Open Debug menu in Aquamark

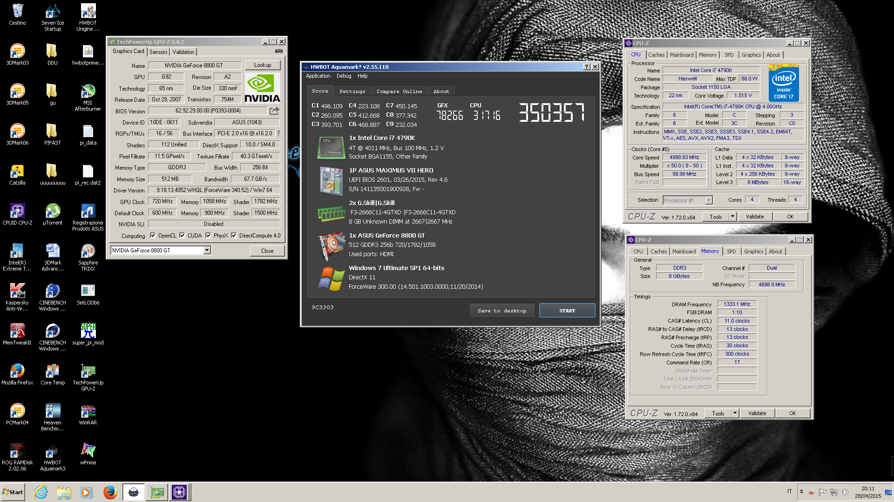point(344,76)
